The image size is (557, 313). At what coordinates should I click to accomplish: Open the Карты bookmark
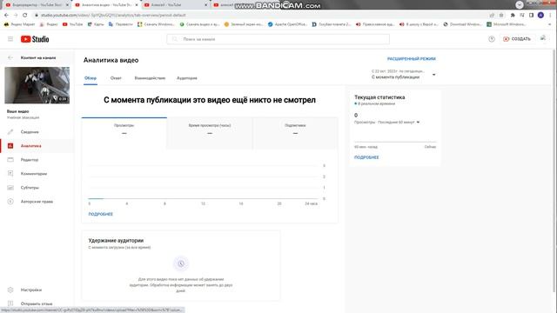pyautogui.click(x=96, y=24)
